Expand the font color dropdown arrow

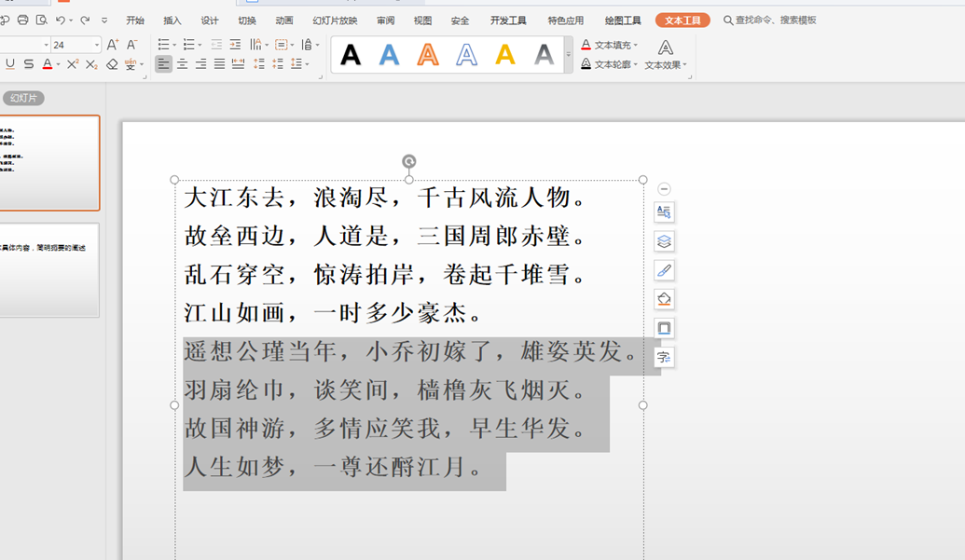[x=59, y=64]
